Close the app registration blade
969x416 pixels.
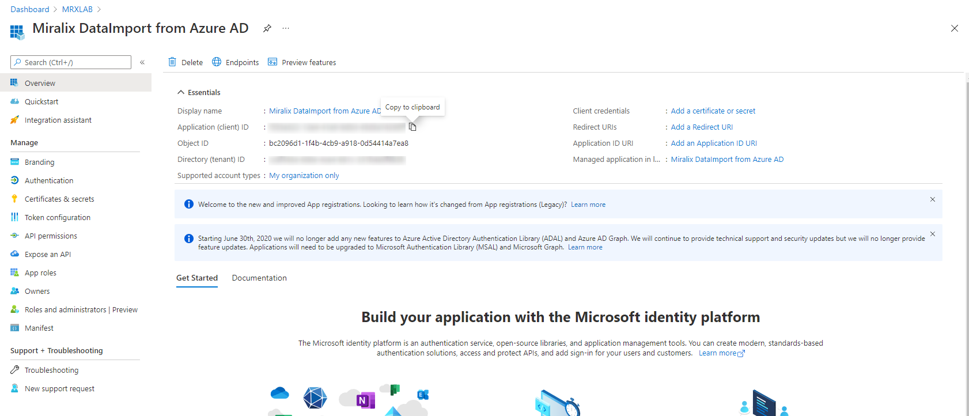point(955,28)
